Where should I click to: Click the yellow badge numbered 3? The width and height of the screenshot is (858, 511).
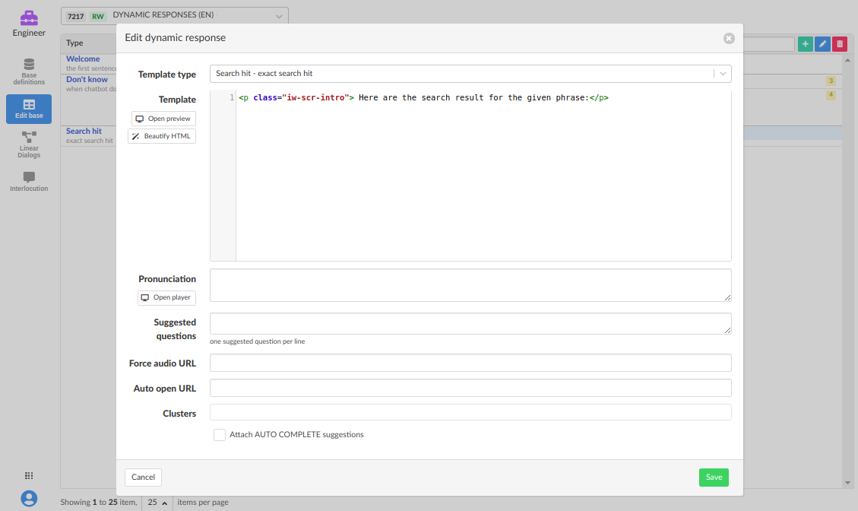[x=831, y=81]
